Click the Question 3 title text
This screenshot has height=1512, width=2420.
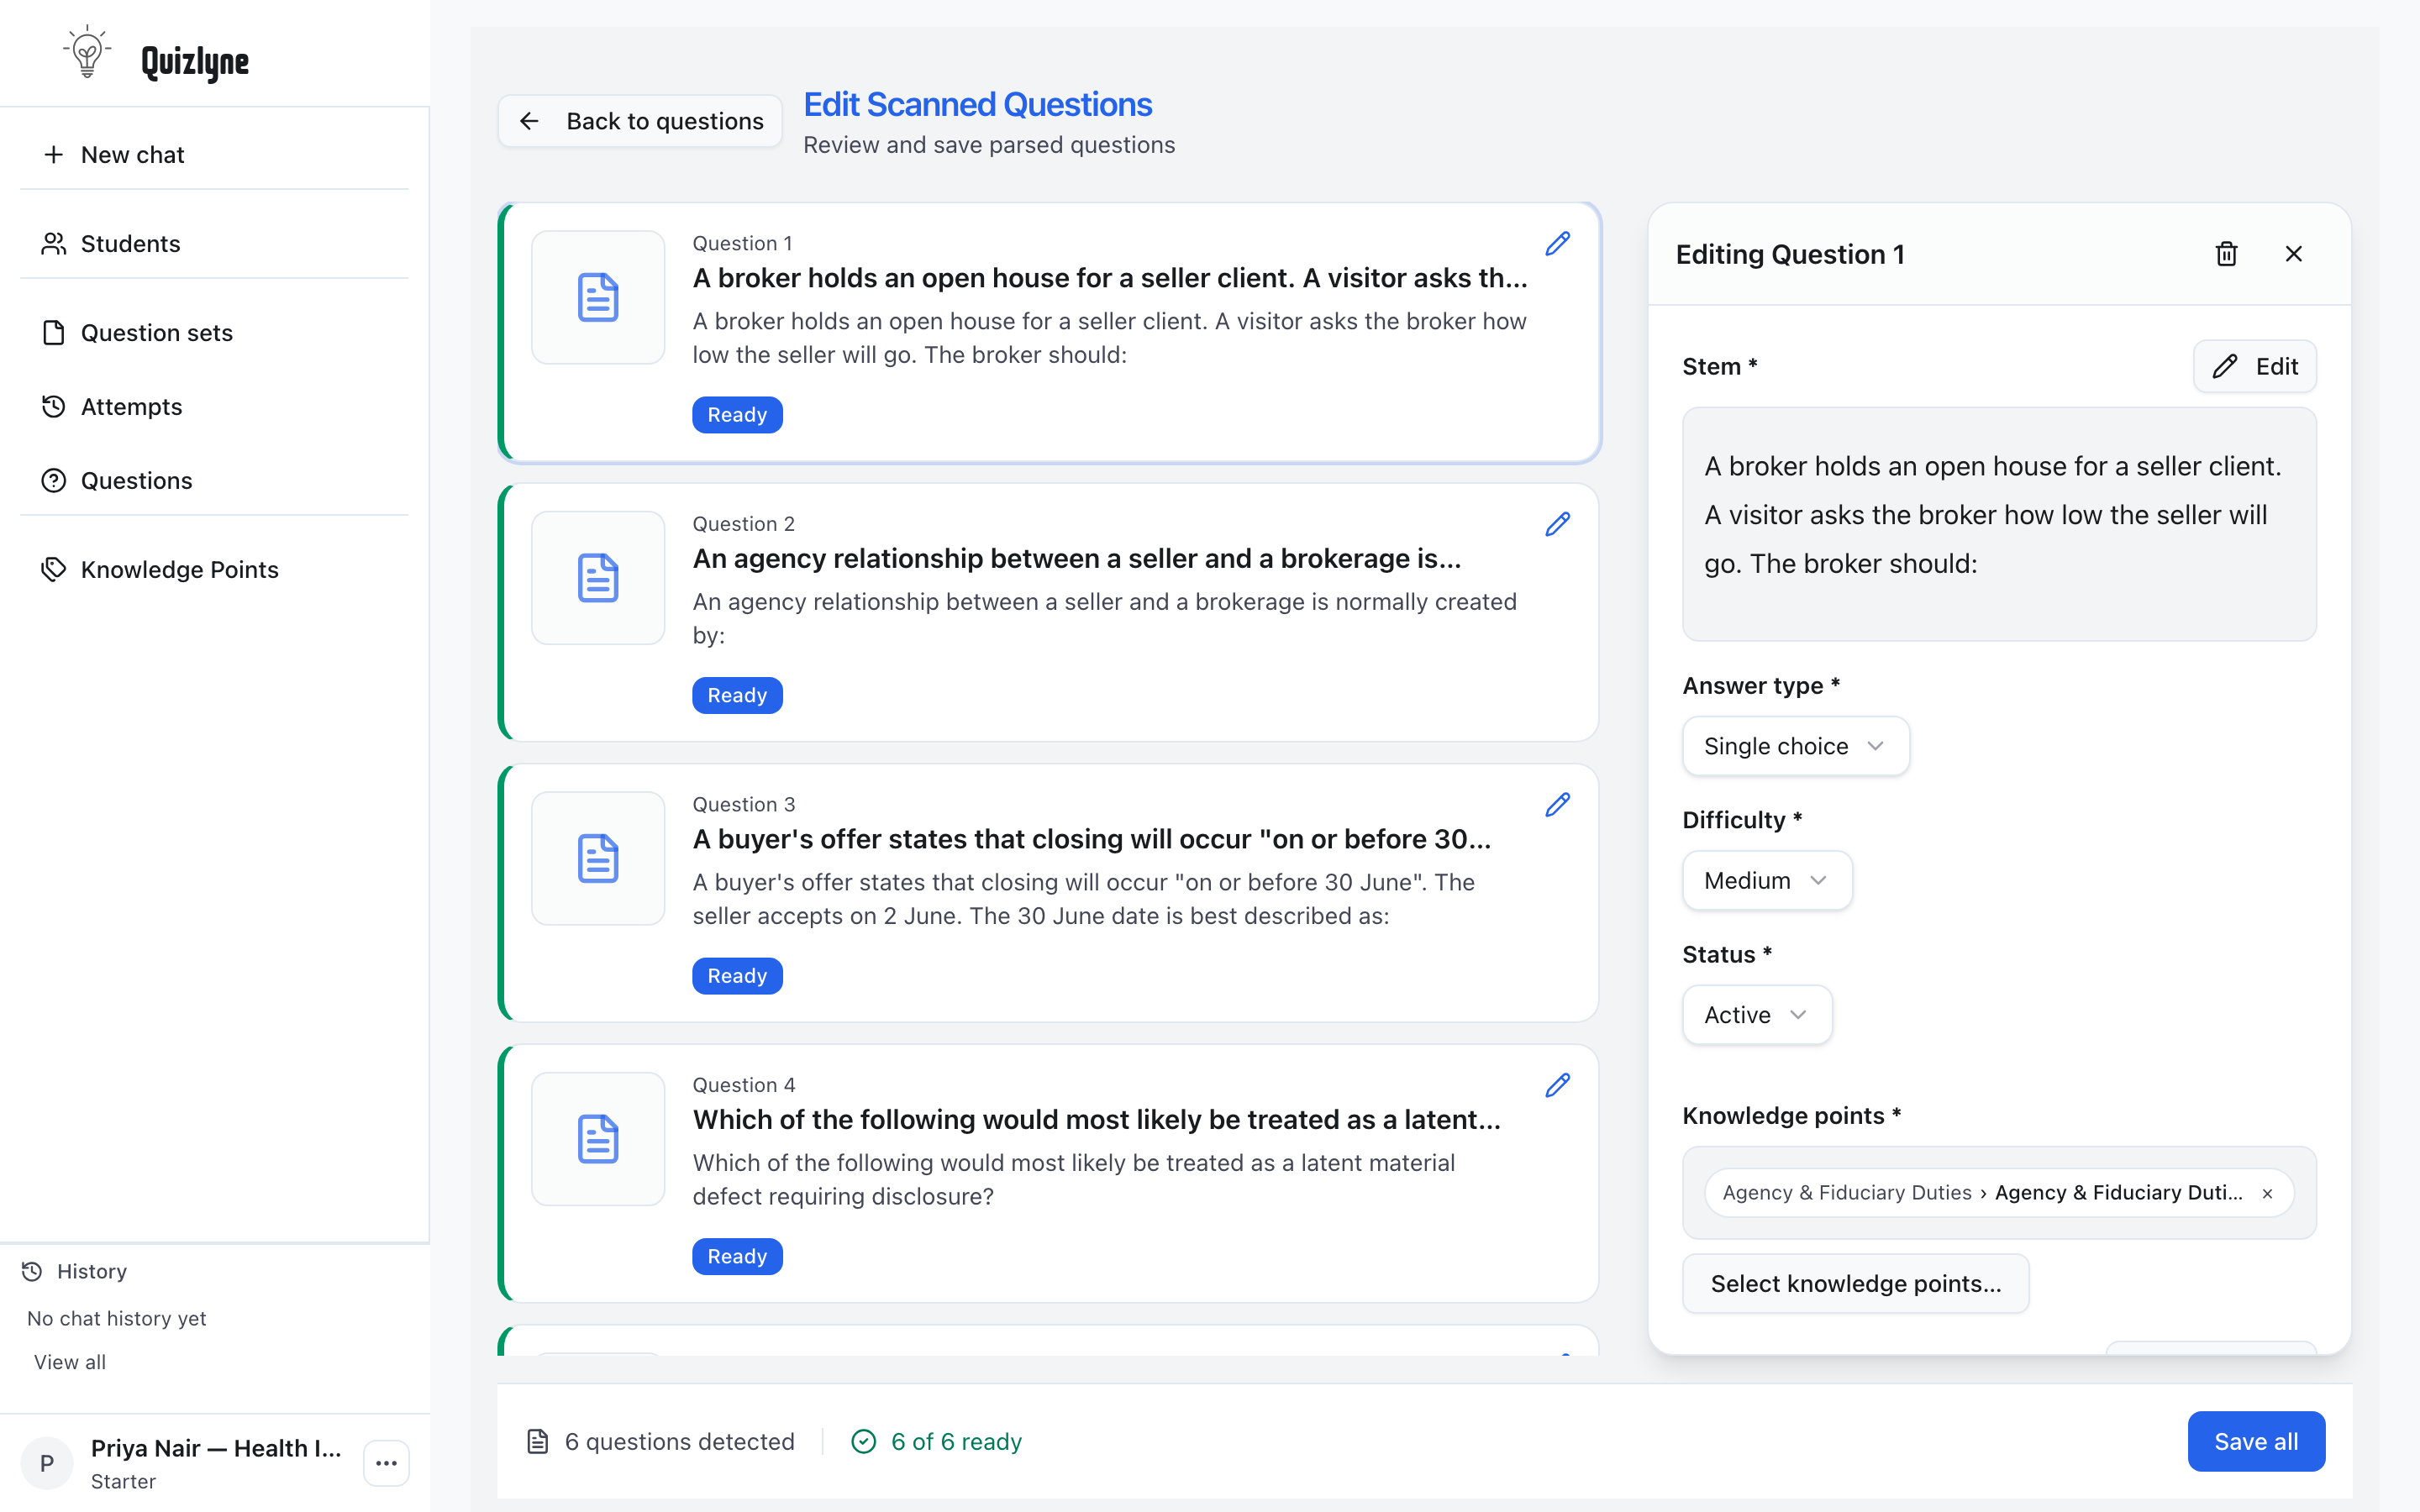(1092, 839)
